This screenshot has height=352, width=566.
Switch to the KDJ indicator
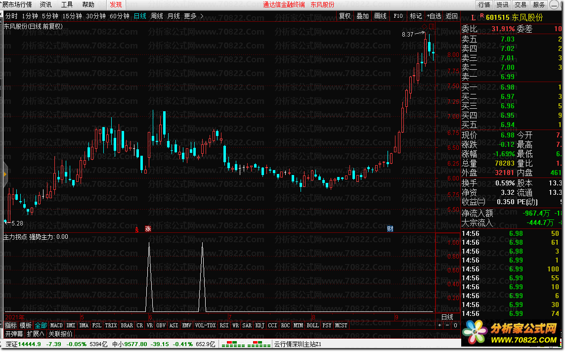tap(260, 326)
